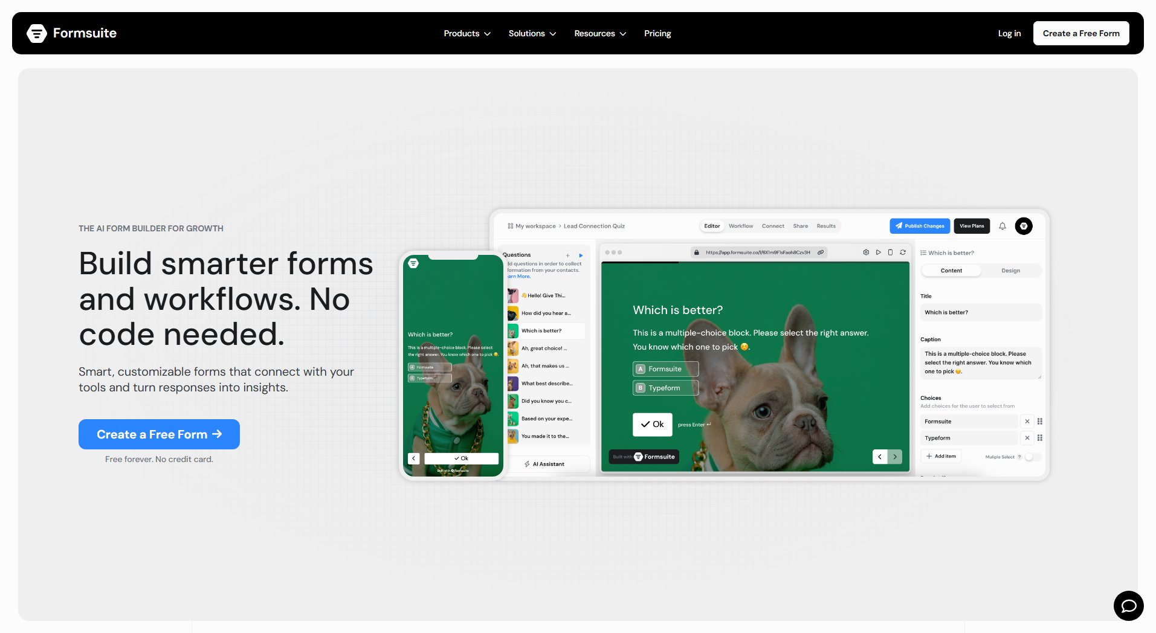Select answer option B Typeform
Image resolution: width=1156 pixels, height=633 pixels.
pos(665,388)
